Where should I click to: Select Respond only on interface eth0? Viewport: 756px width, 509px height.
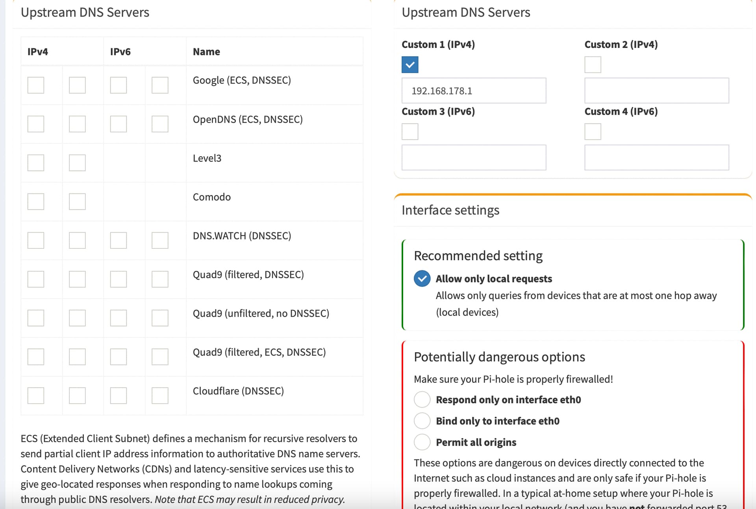click(422, 400)
